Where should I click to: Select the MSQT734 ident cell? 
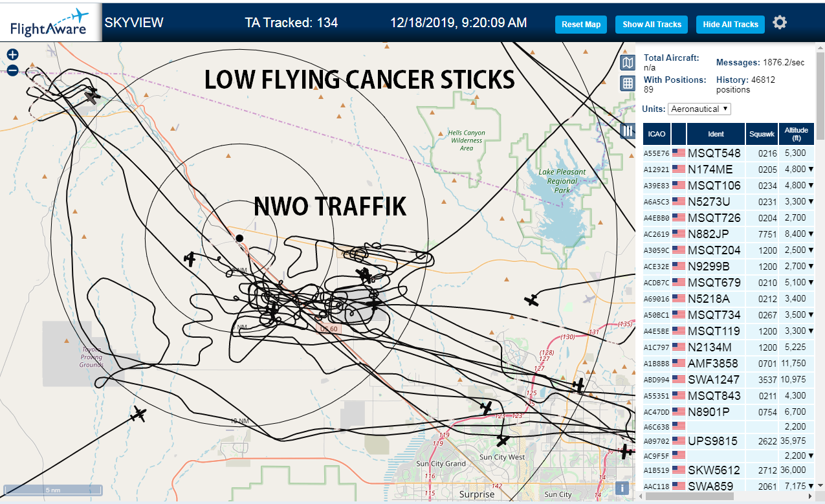point(714,315)
